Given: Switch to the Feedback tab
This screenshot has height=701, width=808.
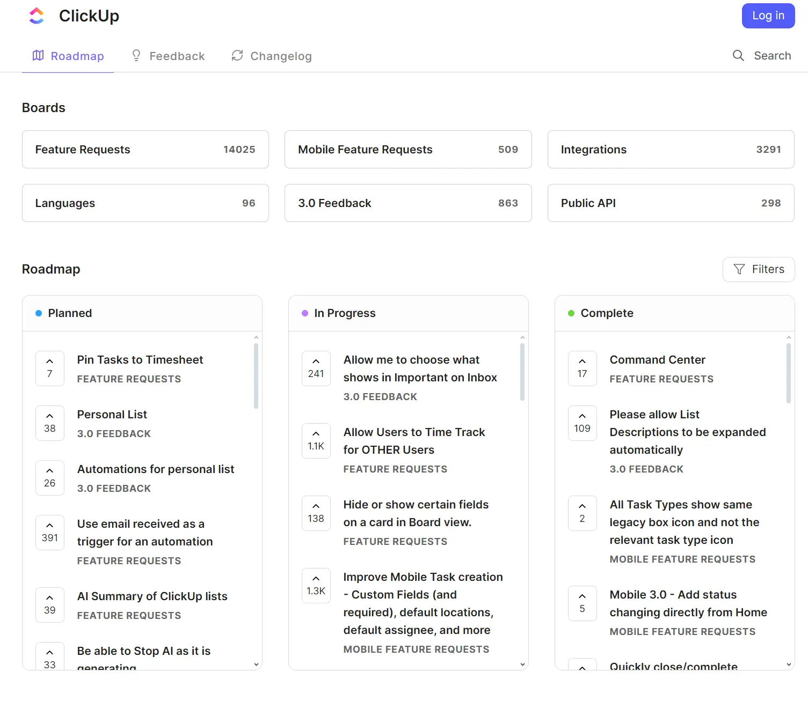Looking at the screenshot, I should (x=176, y=55).
